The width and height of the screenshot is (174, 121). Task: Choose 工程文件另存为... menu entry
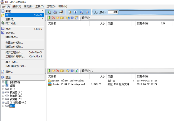click(23, 56)
